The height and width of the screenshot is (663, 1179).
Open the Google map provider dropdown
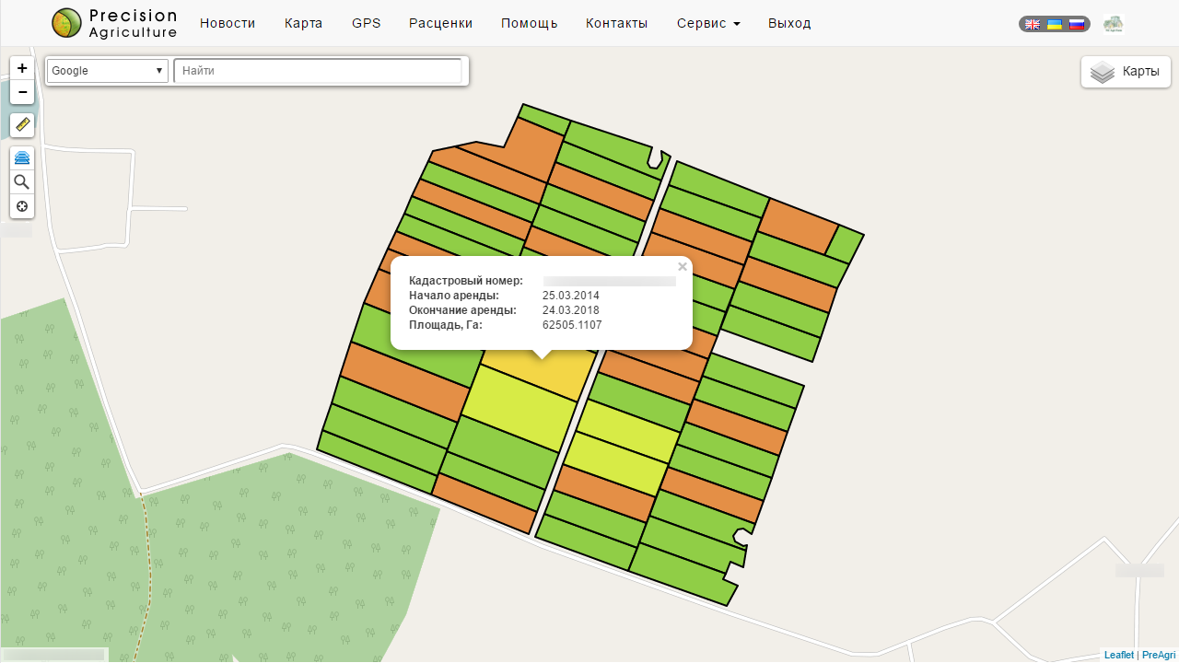(107, 71)
